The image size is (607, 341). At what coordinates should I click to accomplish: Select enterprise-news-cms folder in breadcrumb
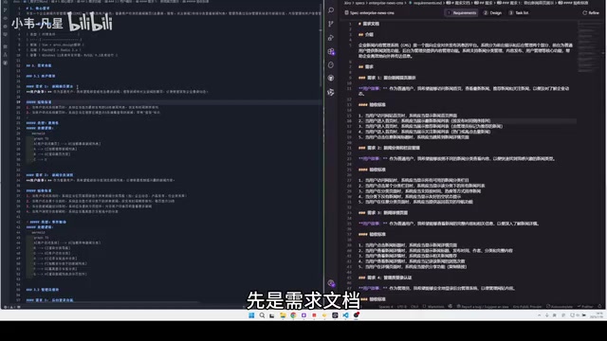pos(386,3)
